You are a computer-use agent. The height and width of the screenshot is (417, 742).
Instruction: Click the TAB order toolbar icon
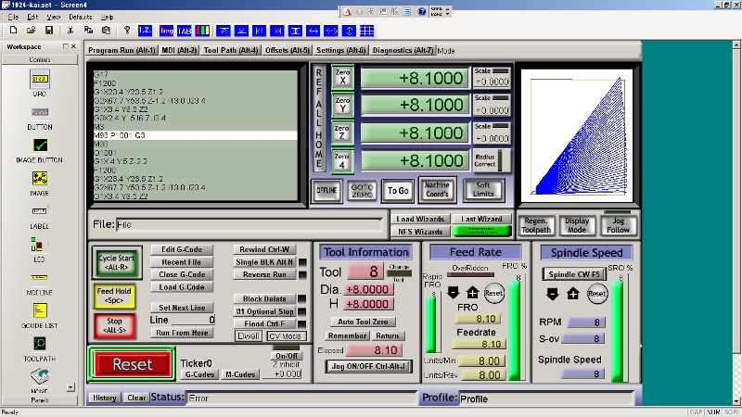[x=184, y=31]
